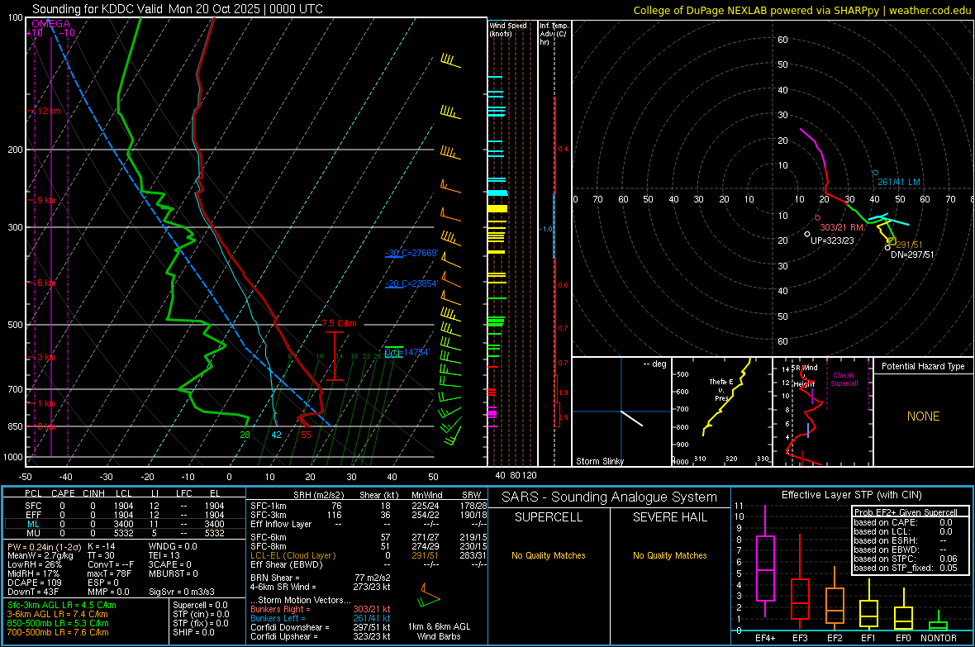Click the 'LCL=14794' level label

(407, 352)
